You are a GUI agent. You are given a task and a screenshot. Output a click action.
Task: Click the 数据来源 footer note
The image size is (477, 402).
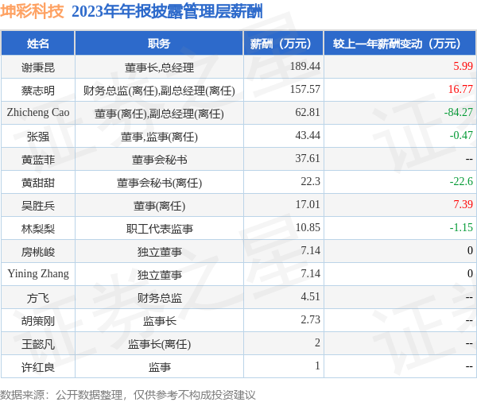127,395
